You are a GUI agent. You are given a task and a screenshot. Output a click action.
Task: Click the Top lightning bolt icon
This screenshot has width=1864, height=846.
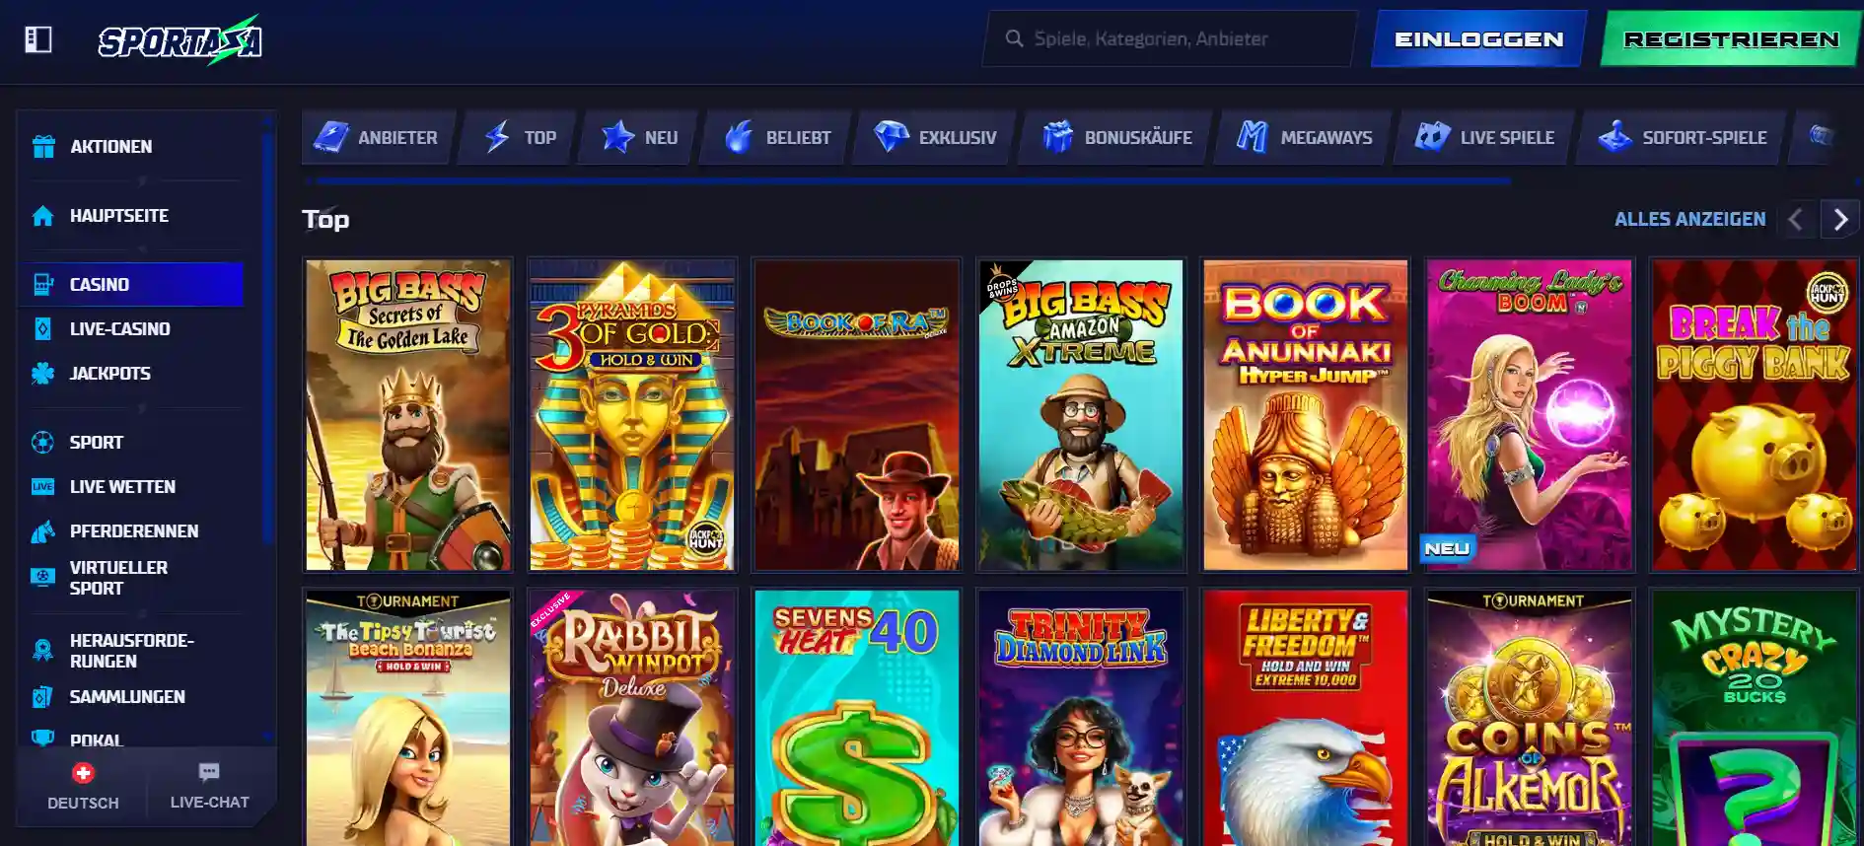[x=498, y=137]
